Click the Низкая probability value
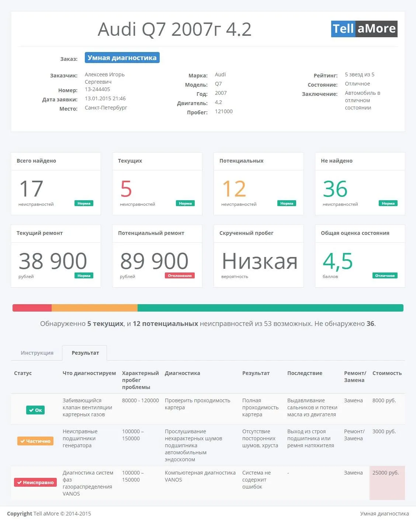416x521 pixels. point(260,261)
